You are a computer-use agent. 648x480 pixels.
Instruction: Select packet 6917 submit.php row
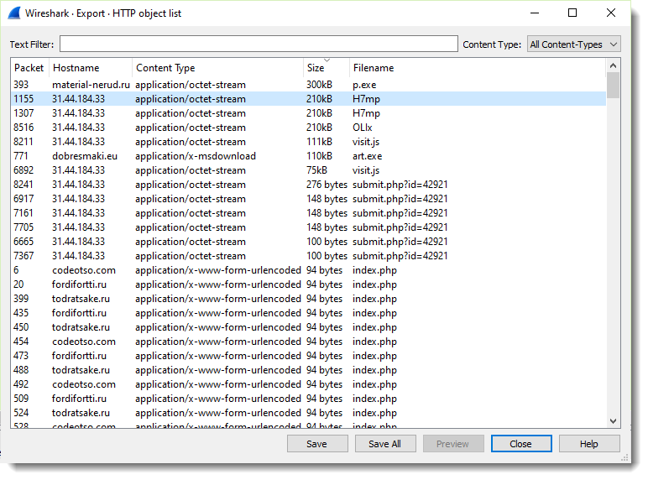click(308, 199)
